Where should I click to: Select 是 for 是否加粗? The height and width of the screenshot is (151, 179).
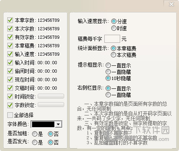coord(35,134)
